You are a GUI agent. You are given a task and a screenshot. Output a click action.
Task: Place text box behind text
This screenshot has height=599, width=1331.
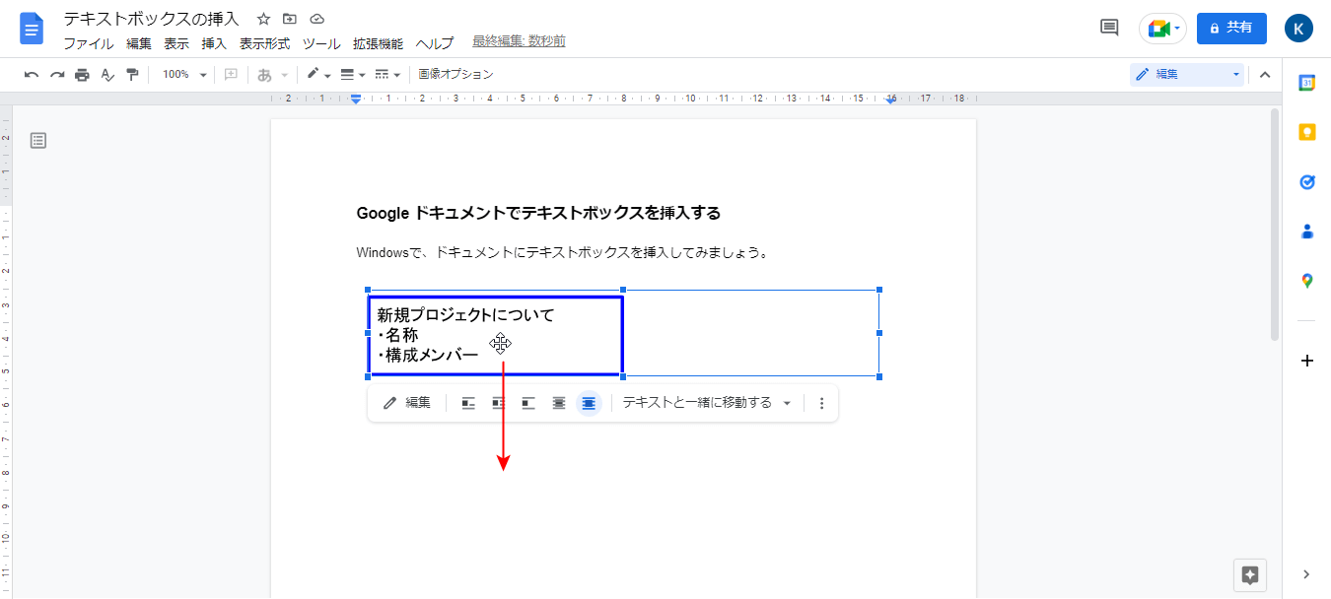[x=559, y=403]
